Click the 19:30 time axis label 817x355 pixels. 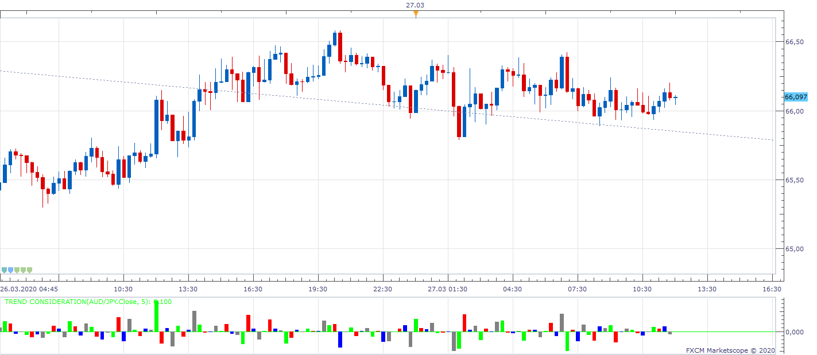click(x=318, y=289)
